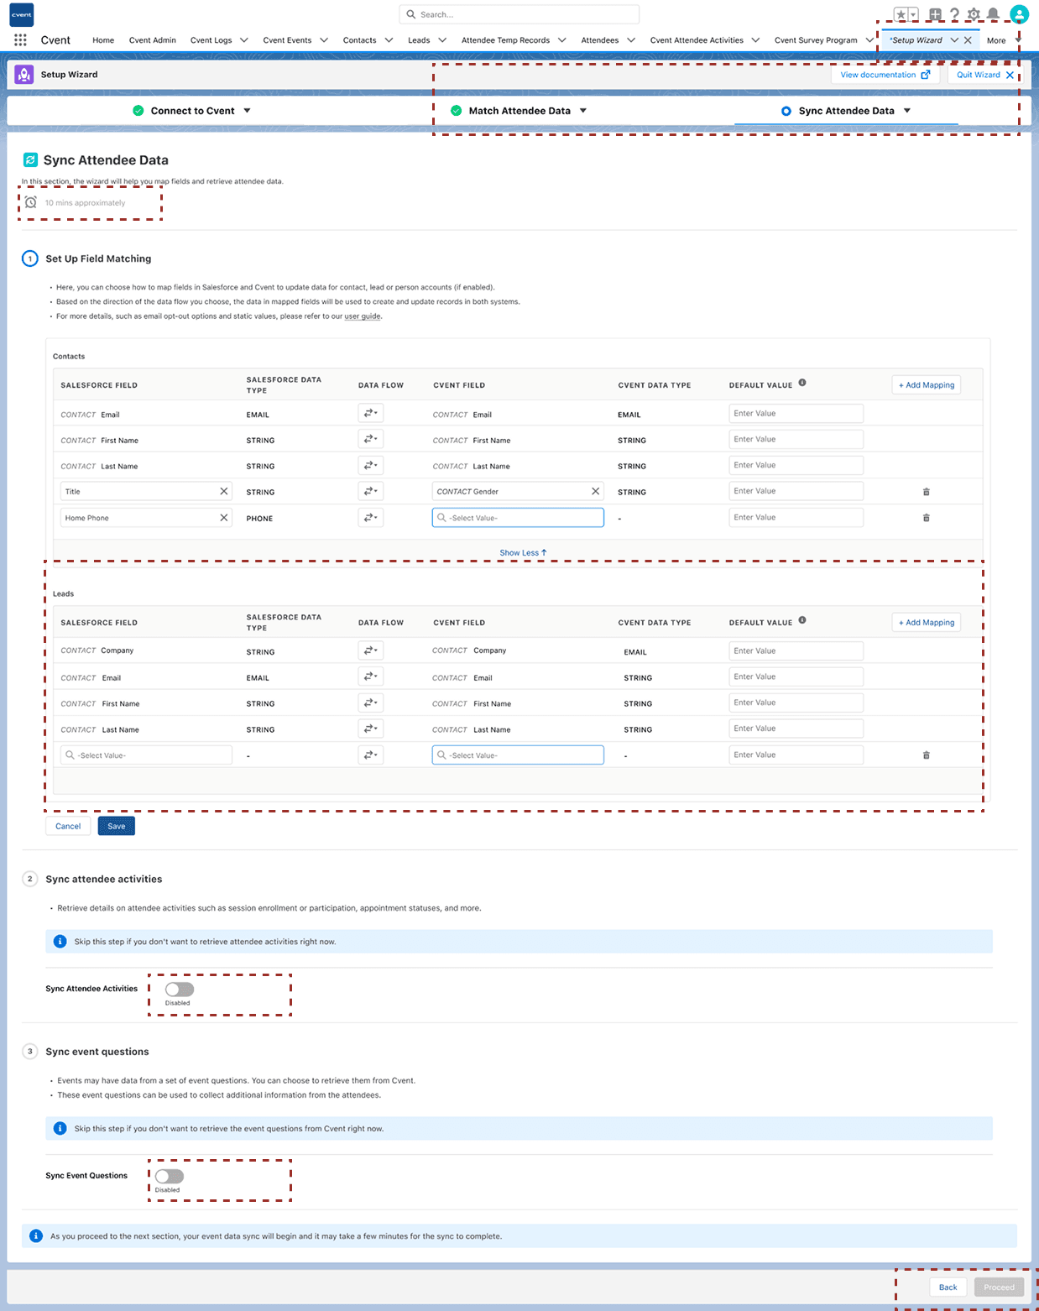Click the Quit Wizard button
1039x1311 pixels.
(985, 75)
